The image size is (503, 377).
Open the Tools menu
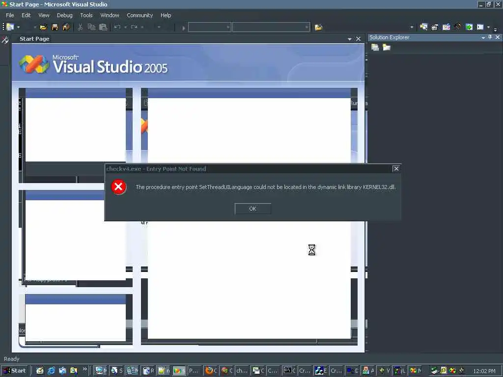pos(86,15)
